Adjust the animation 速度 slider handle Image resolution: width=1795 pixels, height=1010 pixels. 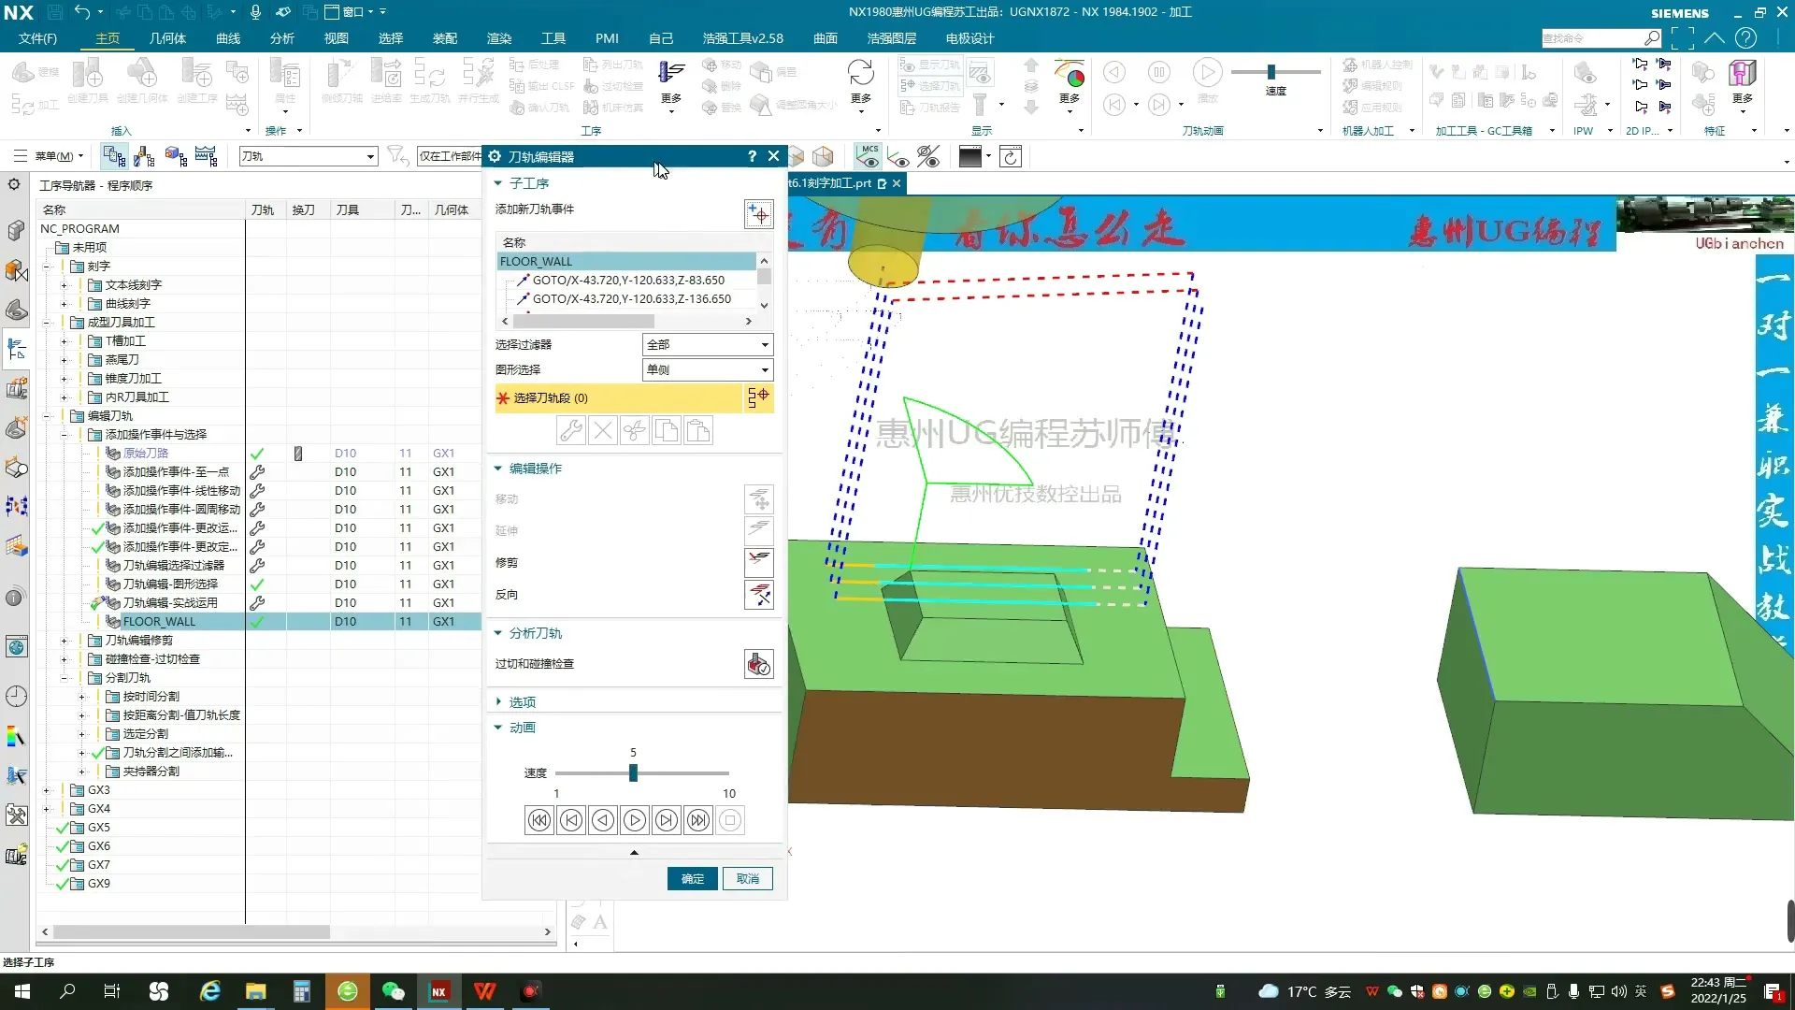633,772
